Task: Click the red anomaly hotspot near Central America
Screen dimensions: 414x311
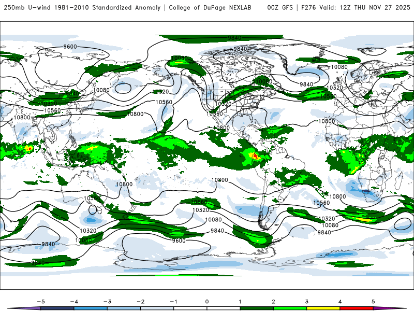Action: [x=255, y=156]
